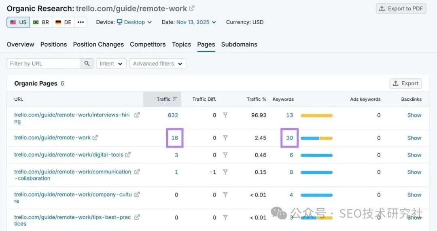437x231 pixels.
Task: Open the company-culture page URL link
Action: (x=73, y=197)
